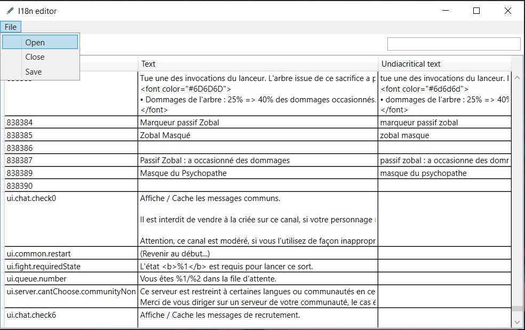Select key cell 838384
This screenshot has width=525, height=330.
[71, 123]
